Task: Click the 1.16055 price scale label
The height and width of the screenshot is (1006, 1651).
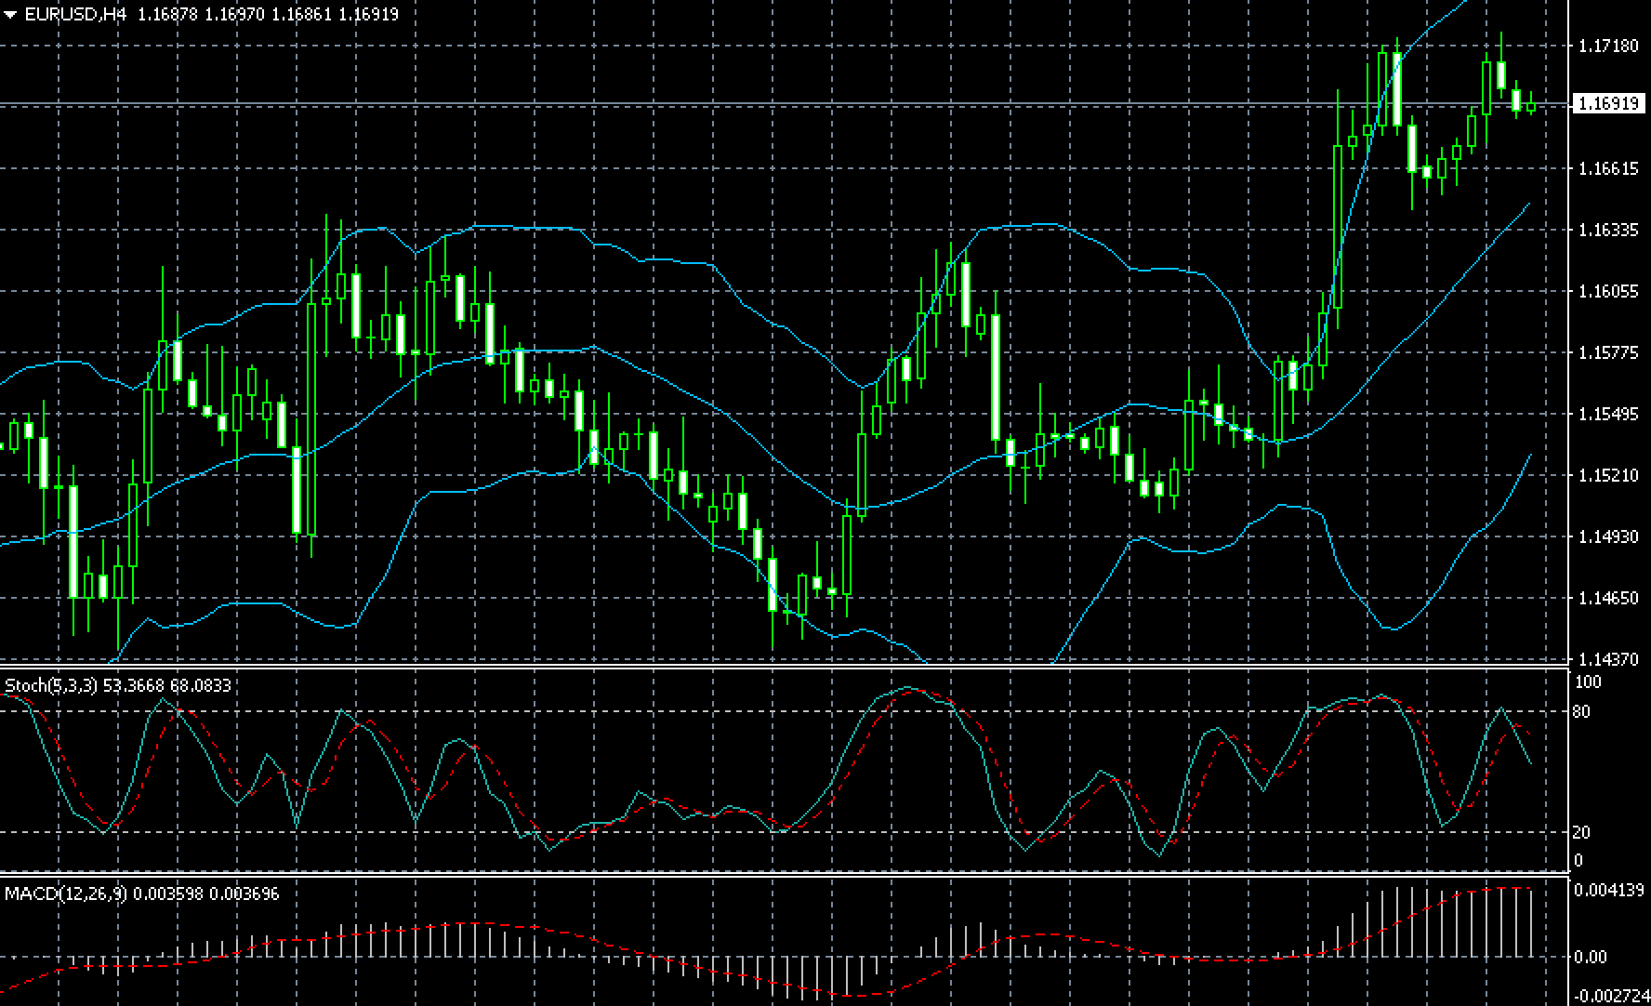Action: 1608,291
